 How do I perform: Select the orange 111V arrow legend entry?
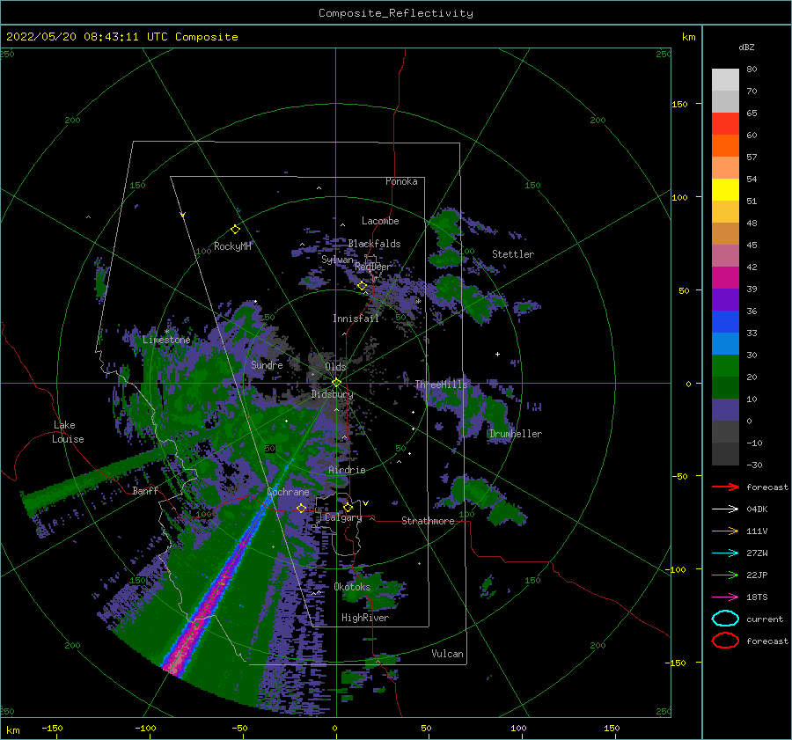pos(725,531)
